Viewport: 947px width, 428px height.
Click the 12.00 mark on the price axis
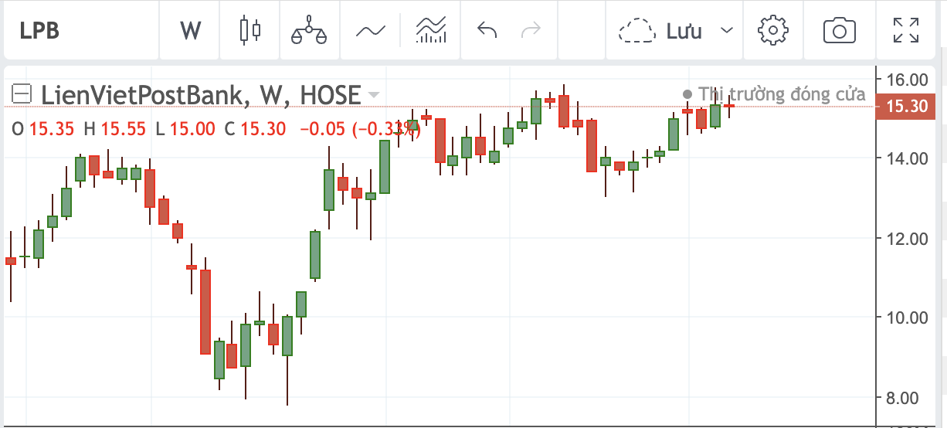[x=907, y=238]
